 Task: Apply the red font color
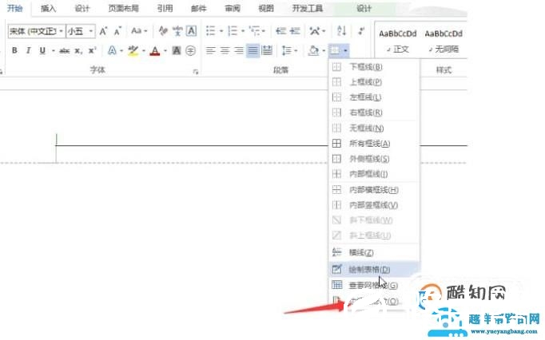155,51
